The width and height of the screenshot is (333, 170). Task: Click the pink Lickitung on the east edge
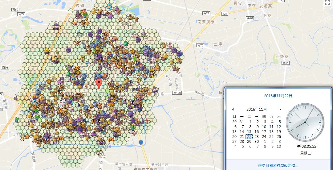pyautogui.click(x=169, y=46)
